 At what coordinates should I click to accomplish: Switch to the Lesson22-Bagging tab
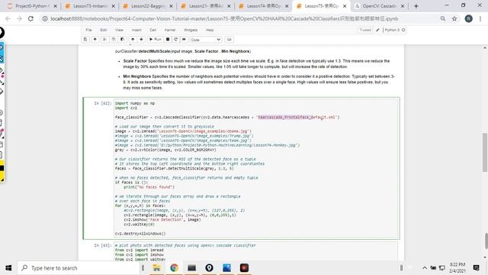pyautogui.click(x=148, y=6)
